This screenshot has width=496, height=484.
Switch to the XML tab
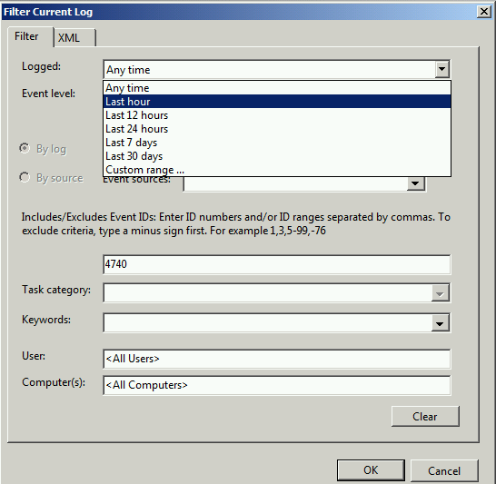click(x=75, y=38)
